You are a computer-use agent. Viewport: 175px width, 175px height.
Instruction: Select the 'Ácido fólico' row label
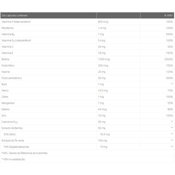8,66
